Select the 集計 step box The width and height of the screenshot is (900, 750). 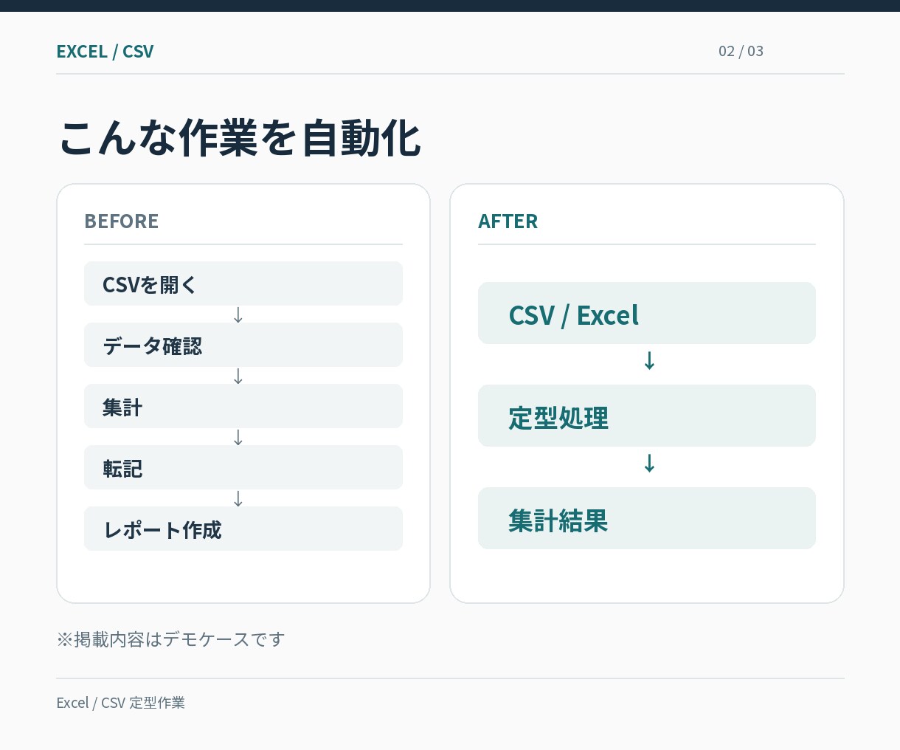[x=243, y=406]
